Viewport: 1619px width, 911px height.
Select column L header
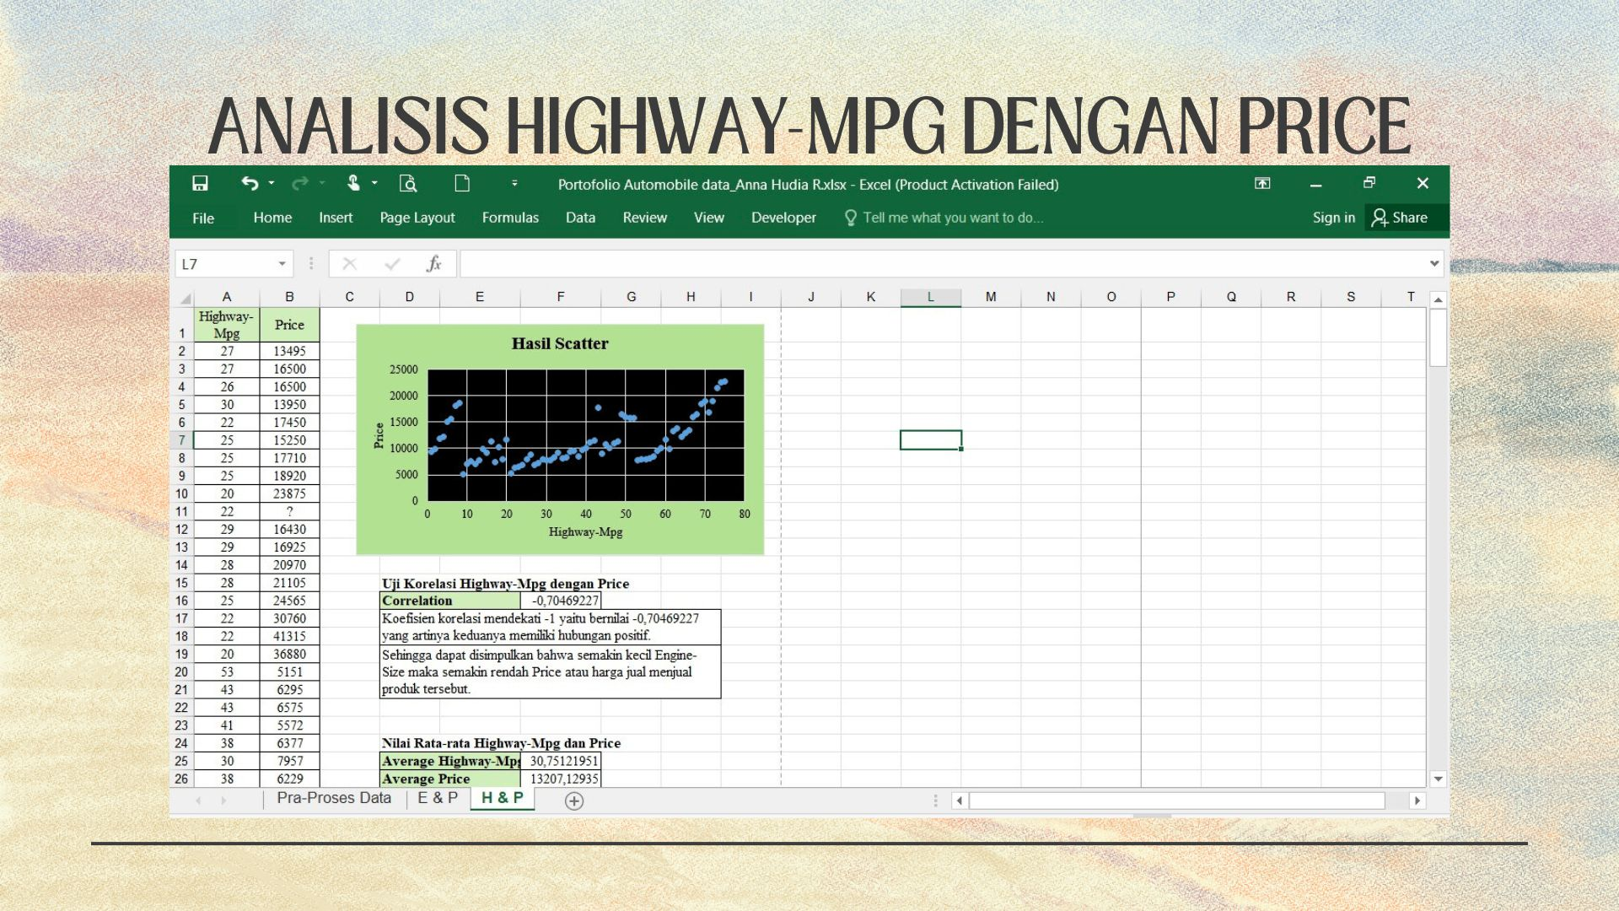pos(930,297)
